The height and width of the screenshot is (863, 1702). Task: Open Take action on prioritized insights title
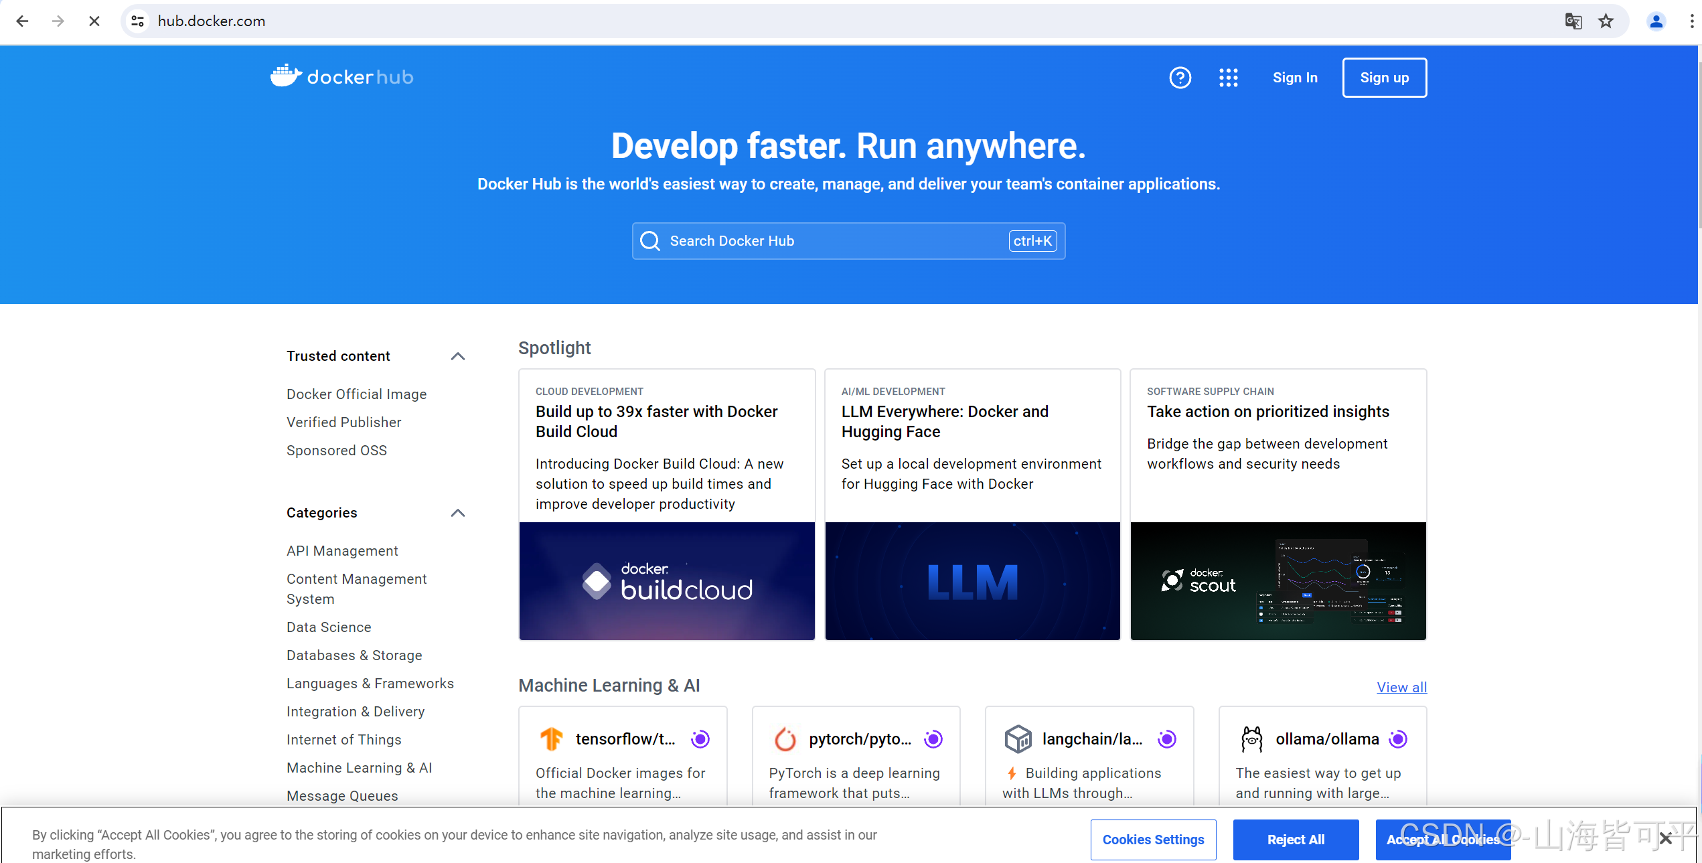coord(1268,412)
